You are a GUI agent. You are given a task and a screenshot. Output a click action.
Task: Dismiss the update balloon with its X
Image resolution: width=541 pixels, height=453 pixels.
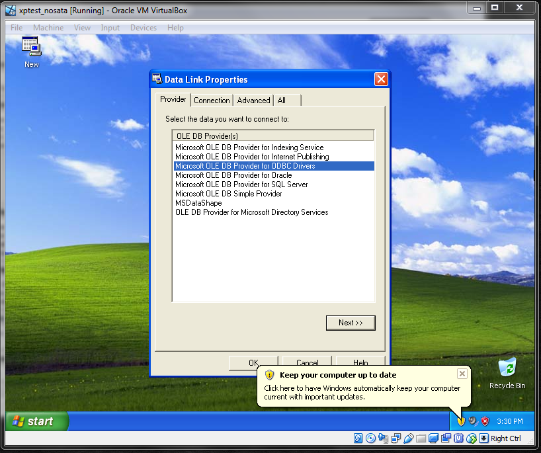(x=462, y=374)
